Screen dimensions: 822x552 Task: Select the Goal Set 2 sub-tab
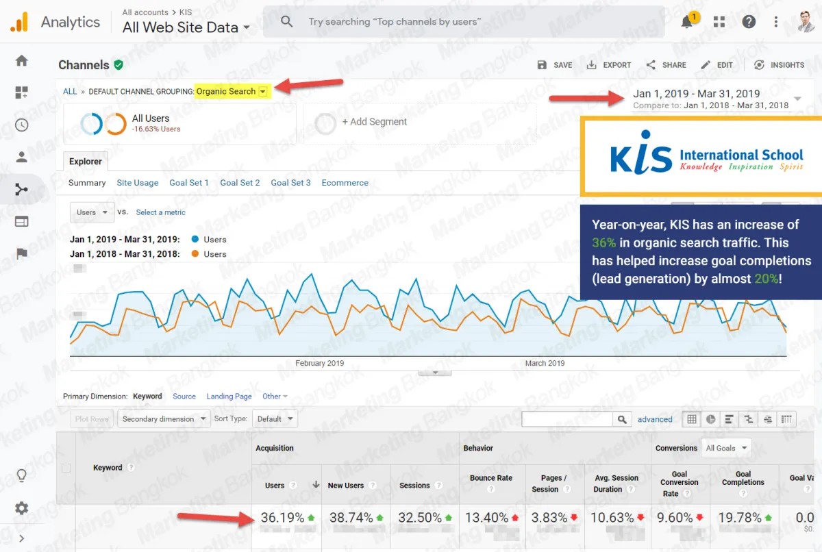point(240,183)
